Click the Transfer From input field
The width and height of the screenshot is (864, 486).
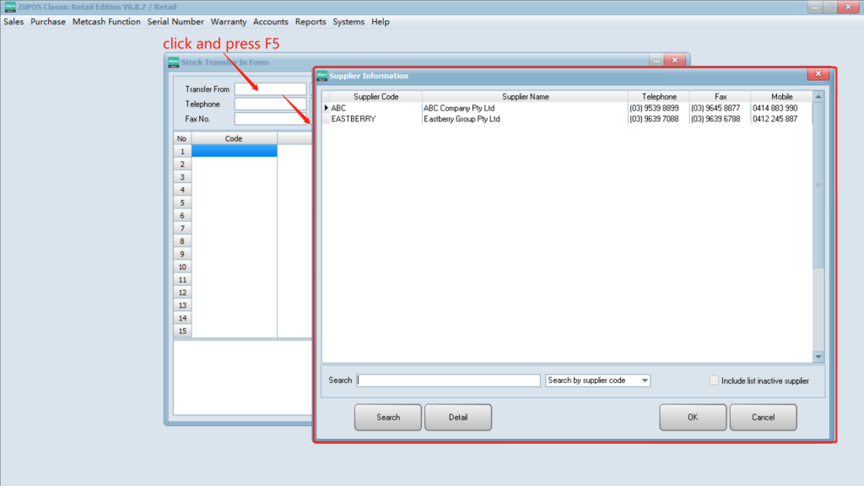[x=270, y=89]
